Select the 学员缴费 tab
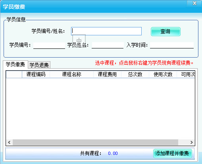Image resolution: width=202 pixels, height=164 pixels. tap(15, 64)
